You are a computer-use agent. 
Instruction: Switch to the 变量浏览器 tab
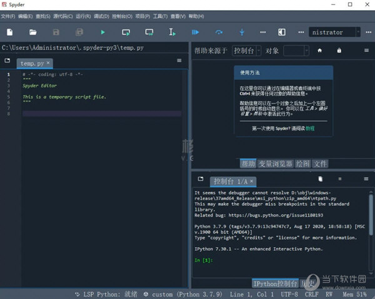tap(276, 164)
